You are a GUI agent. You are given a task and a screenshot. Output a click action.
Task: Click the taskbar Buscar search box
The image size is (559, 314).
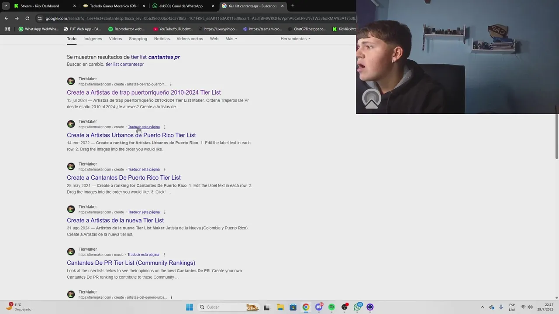[229, 307]
